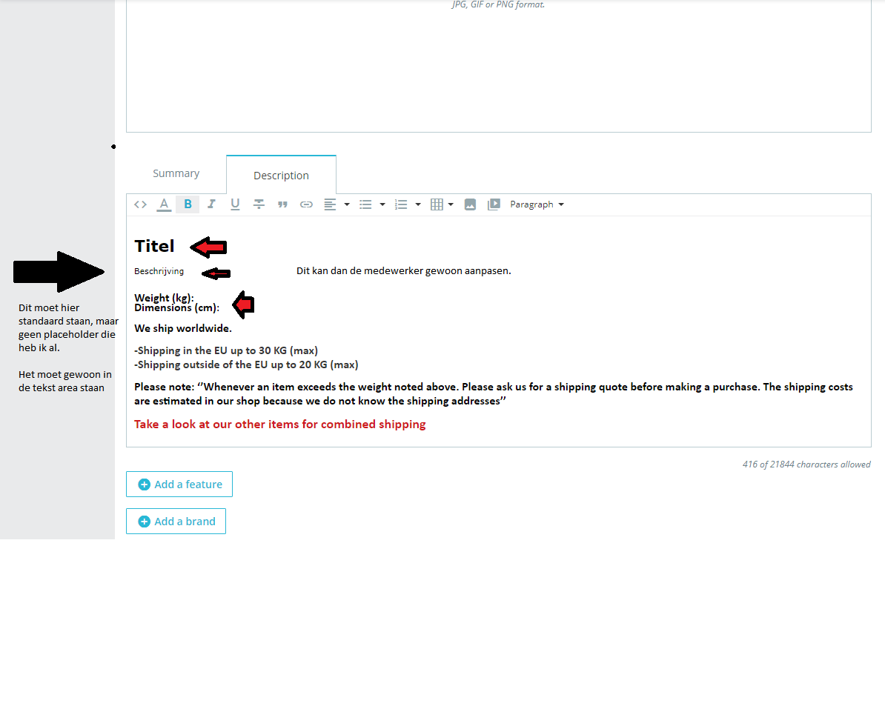Click the We ship worldwide. line

(183, 328)
